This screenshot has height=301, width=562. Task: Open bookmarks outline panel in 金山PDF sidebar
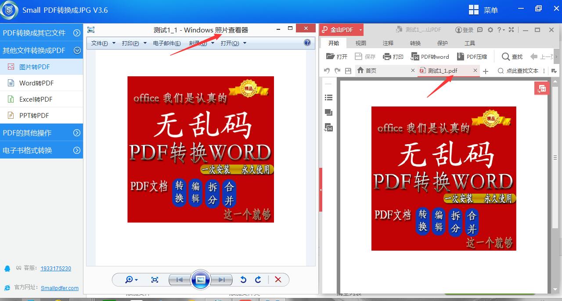(x=328, y=98)
